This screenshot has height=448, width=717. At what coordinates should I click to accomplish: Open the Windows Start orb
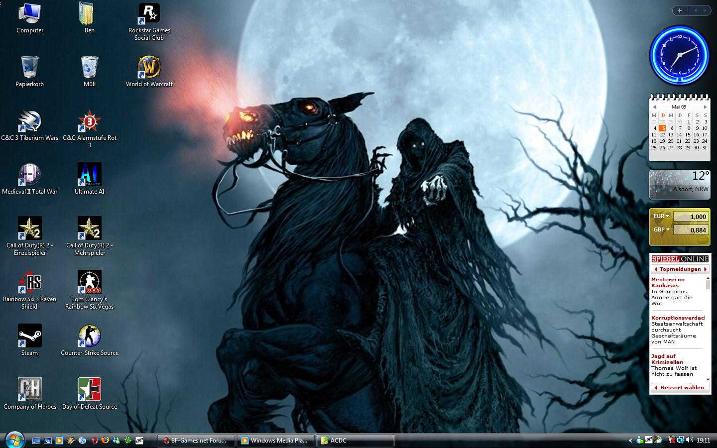[x=15, y=441]
